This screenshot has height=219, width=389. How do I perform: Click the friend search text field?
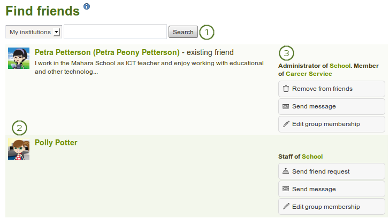tap(115, 32)
